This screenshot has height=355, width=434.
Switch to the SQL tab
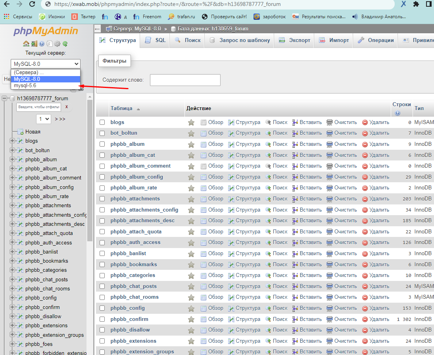156,40
